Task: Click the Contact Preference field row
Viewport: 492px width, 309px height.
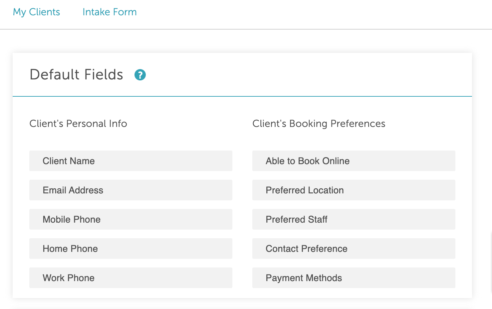Action: pyautogui.click(x=354, y=249)
